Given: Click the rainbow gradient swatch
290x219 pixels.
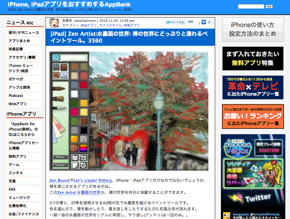Looking at the screenshot, I should [83, 148].
